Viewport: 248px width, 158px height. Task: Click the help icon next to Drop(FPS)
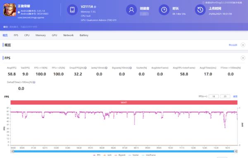click(x=85, y=68)
